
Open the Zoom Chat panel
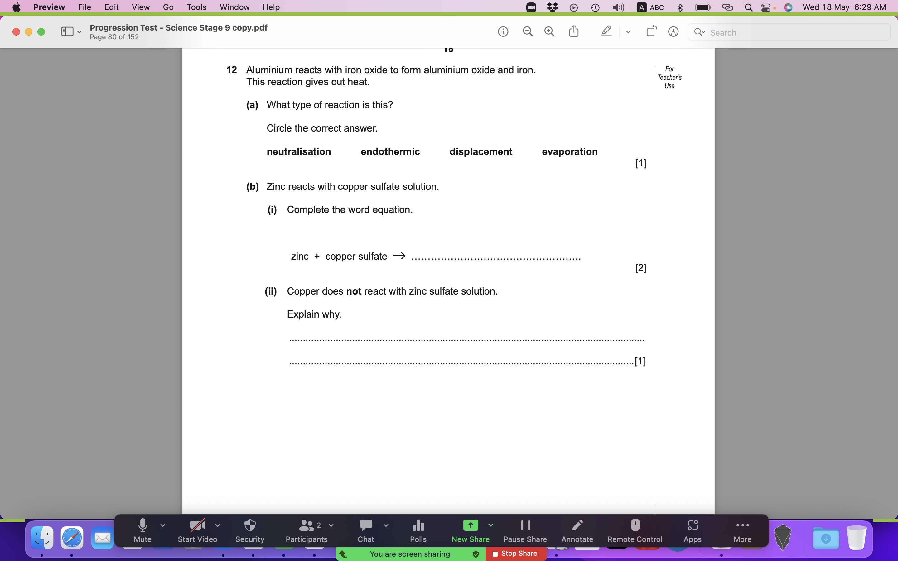(366, 531)
